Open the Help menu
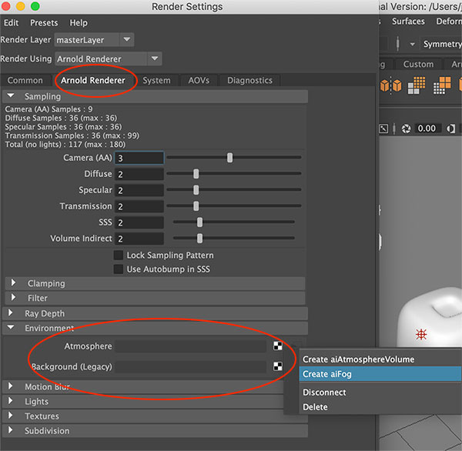This screenshot has height=451, width=462. tap(79, 22)
